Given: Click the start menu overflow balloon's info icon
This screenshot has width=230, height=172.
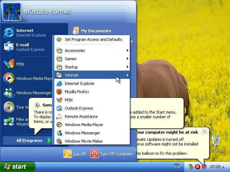Looking at the screenshot, I should [x=37, y=105].
